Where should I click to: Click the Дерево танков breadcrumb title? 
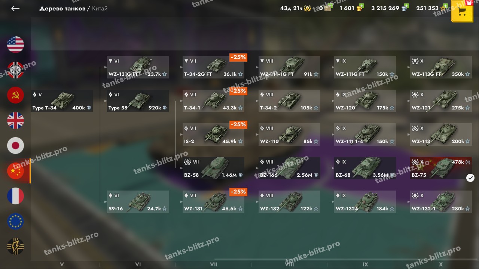(x=62, y=8)
